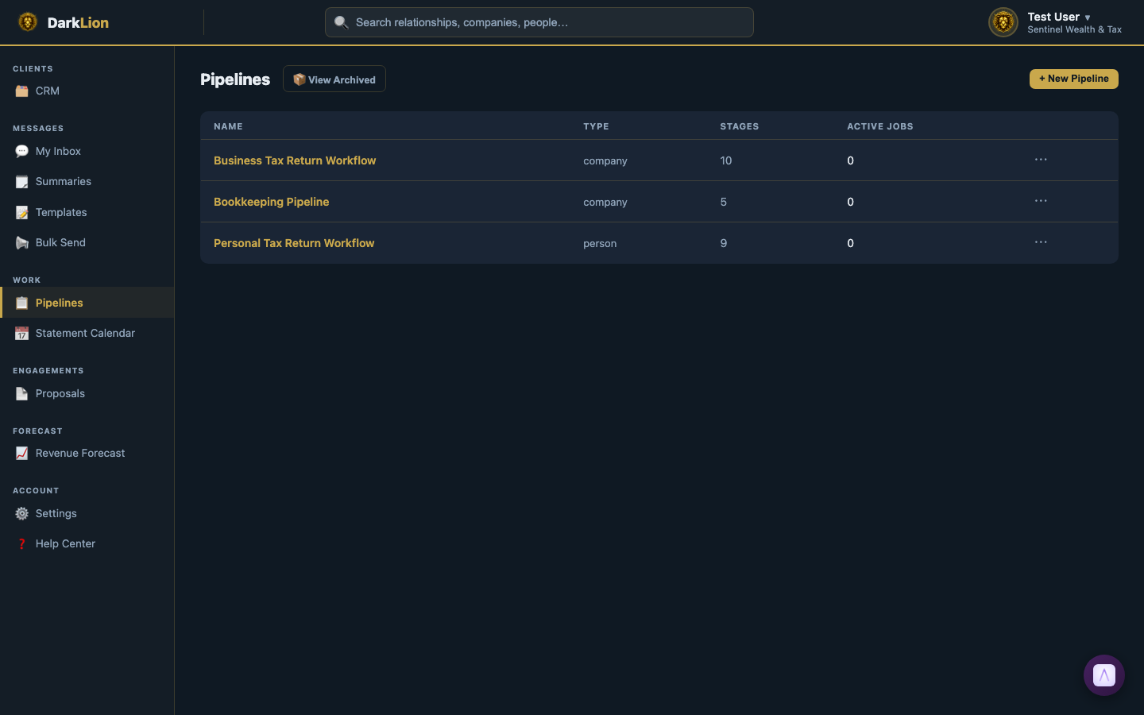Open Settings page

87,513
